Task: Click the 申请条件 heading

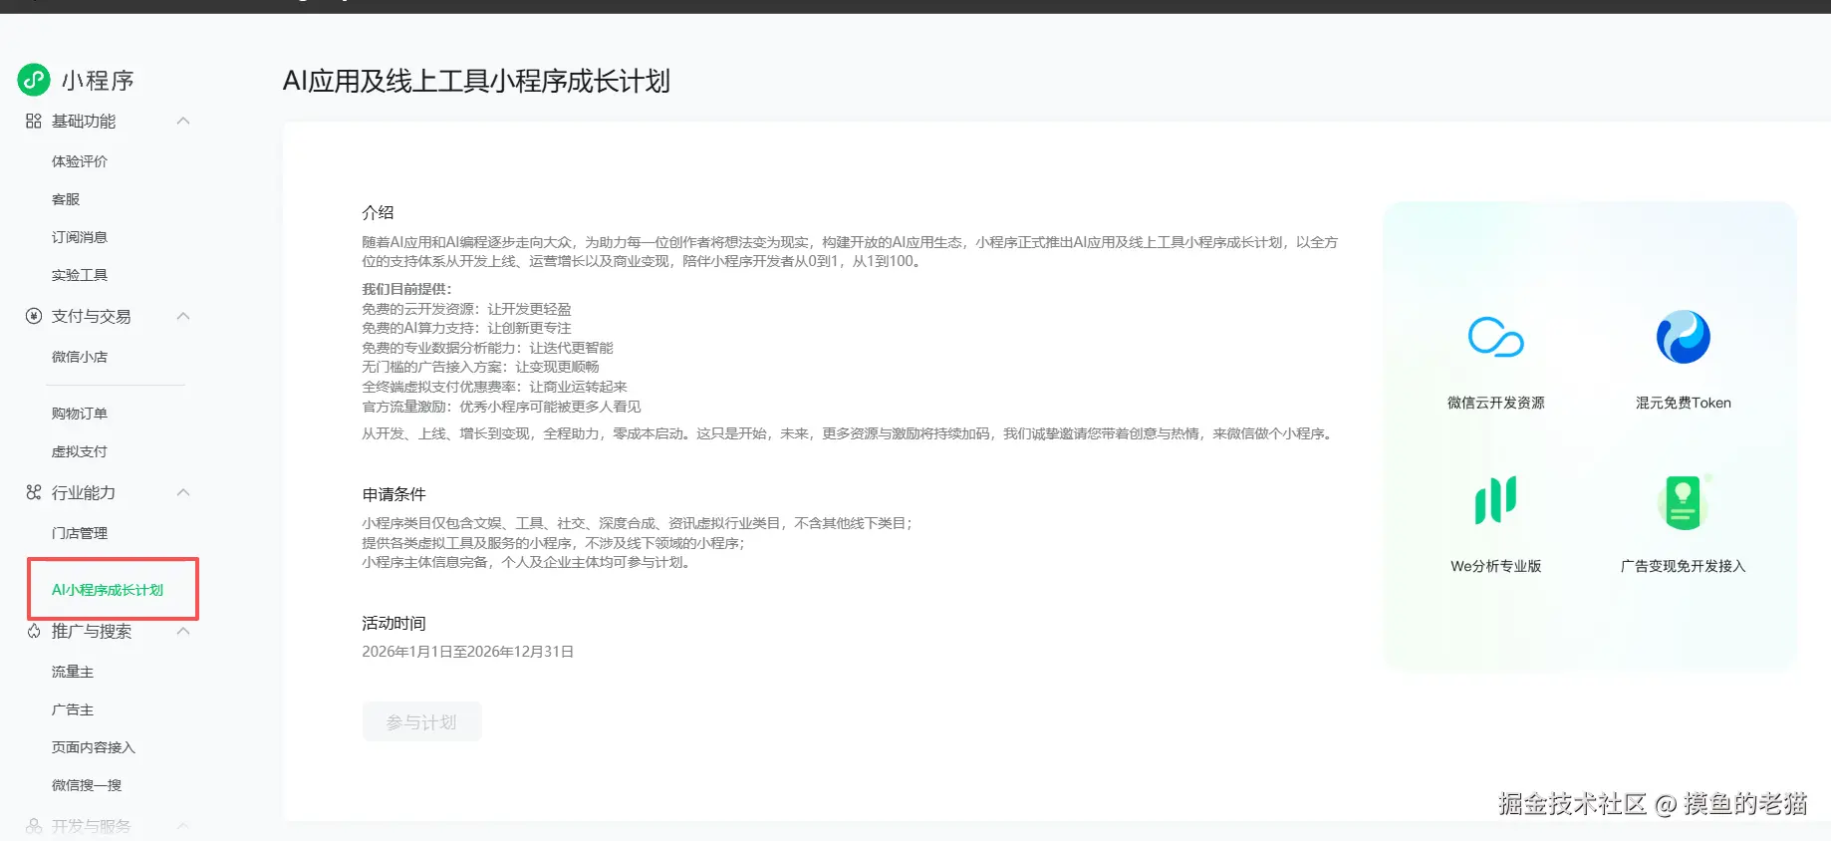Action: [x=393, y=494]
